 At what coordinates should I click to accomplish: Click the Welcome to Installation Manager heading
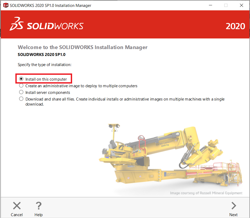pyautogui.click(x=83, y=47)
